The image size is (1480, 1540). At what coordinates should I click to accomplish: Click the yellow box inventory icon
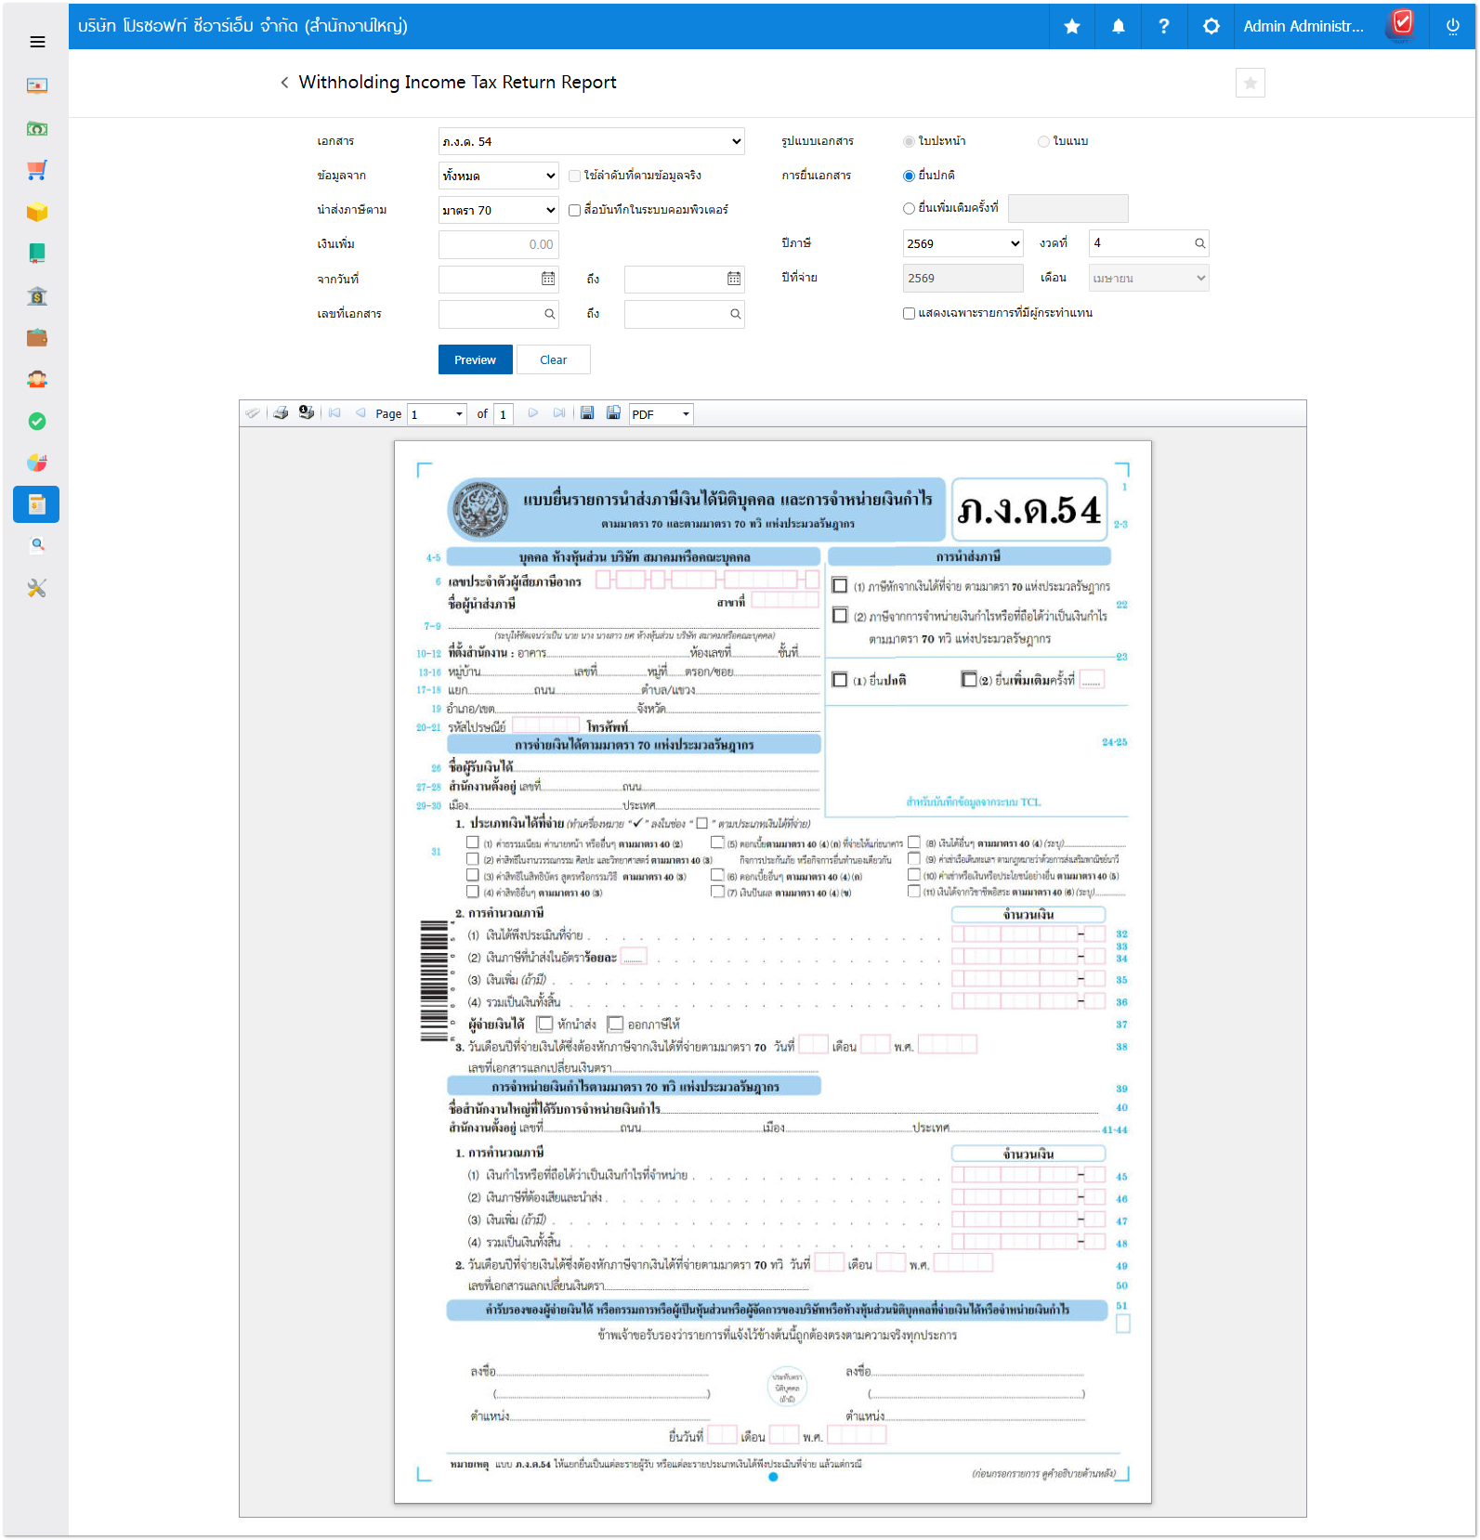point(37,213)
